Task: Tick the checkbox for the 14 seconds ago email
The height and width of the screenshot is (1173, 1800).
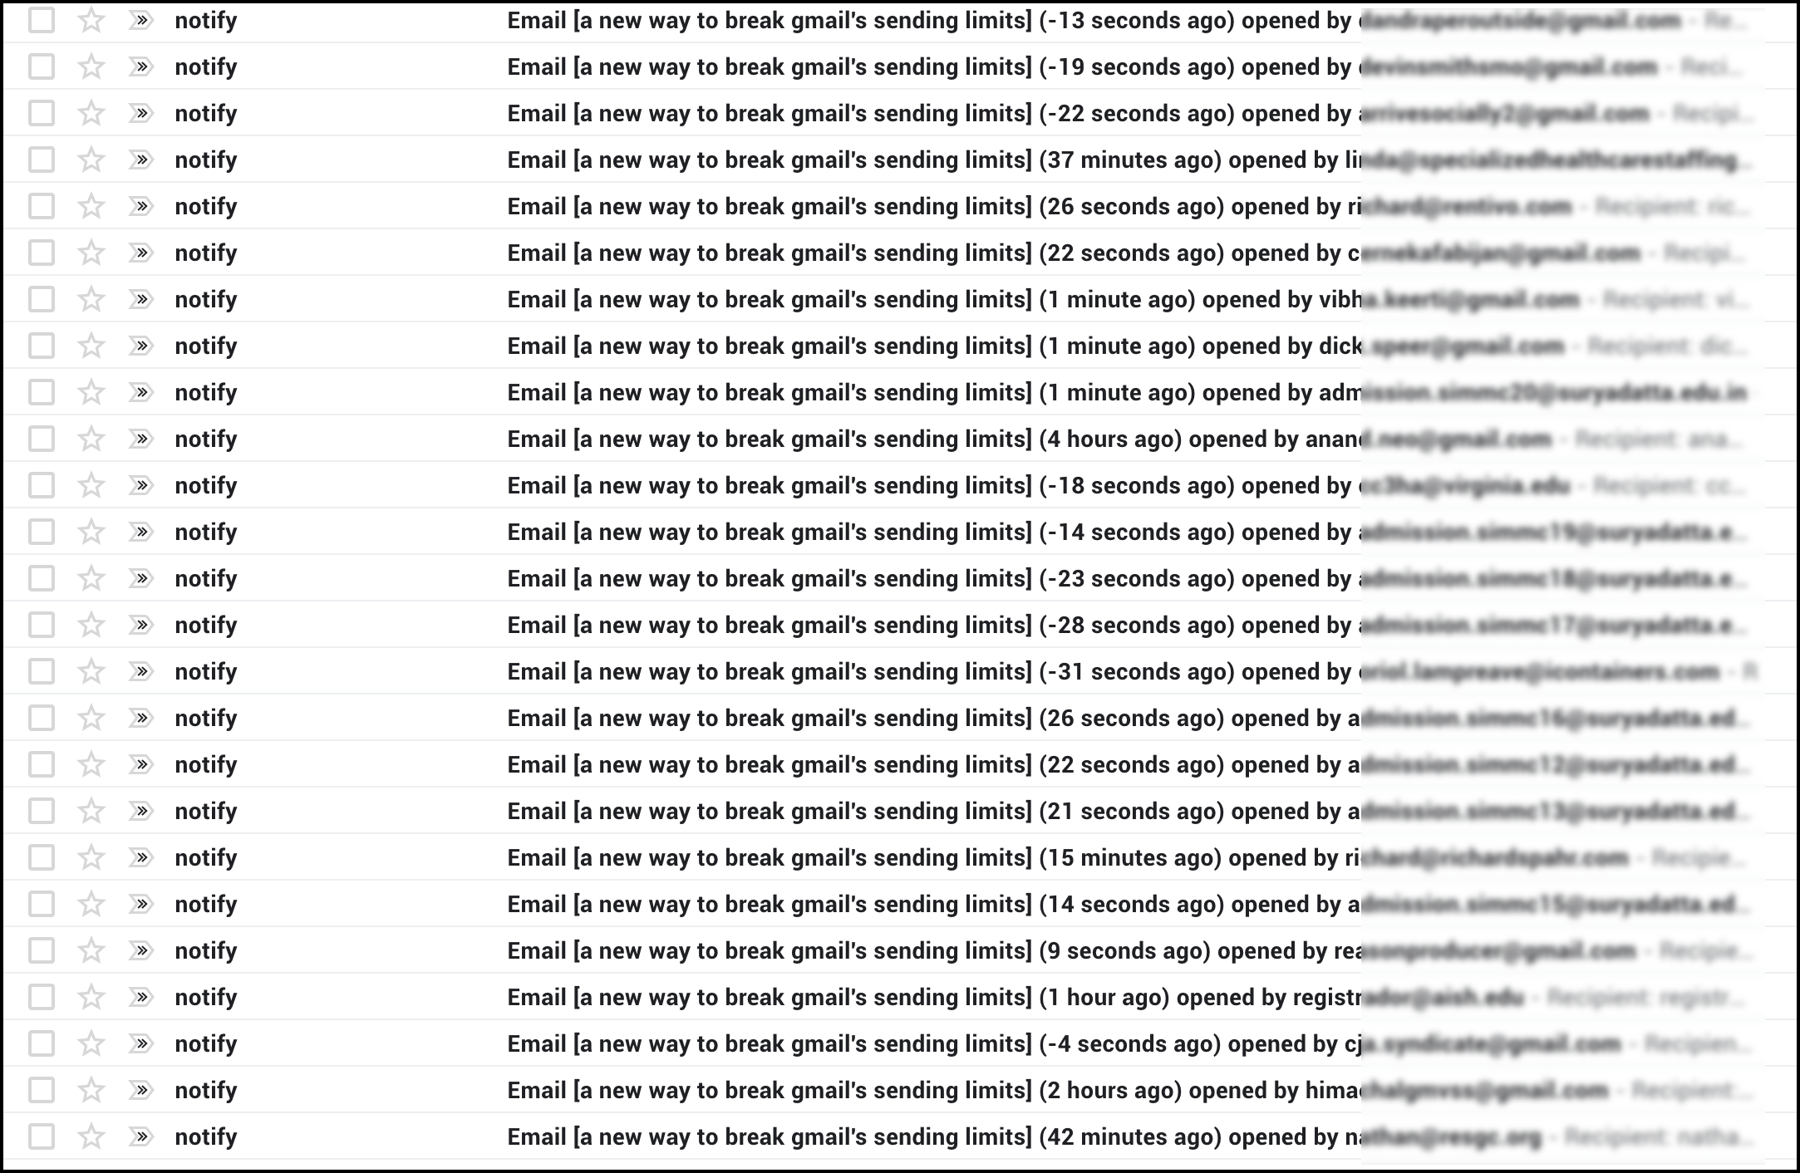Action: [42, 904]
